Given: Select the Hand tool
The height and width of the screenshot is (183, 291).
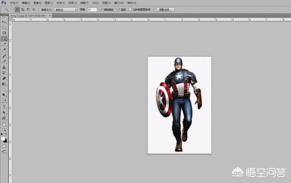Looking at the screenshot, I should click(4, 124).
